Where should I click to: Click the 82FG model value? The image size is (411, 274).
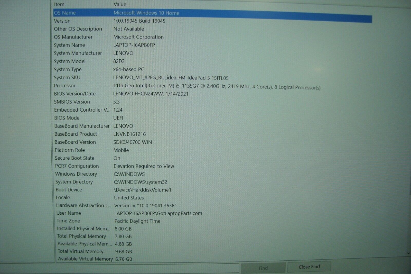(x=119, y=61)
